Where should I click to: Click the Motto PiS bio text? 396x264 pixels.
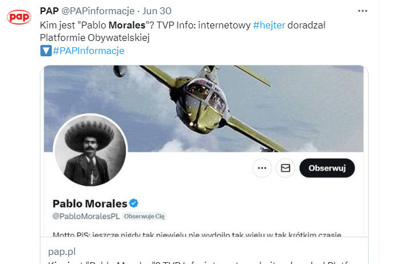click(x=197, y=234)
